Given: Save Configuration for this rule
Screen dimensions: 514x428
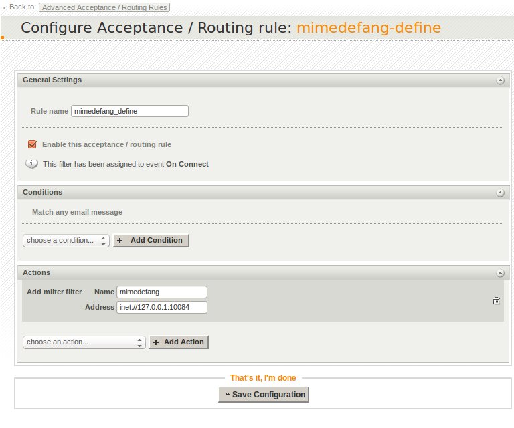Looking at the screenshot, I should coord(264,395).
